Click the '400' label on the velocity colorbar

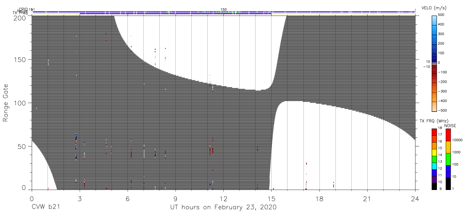(x=442, y=25)
